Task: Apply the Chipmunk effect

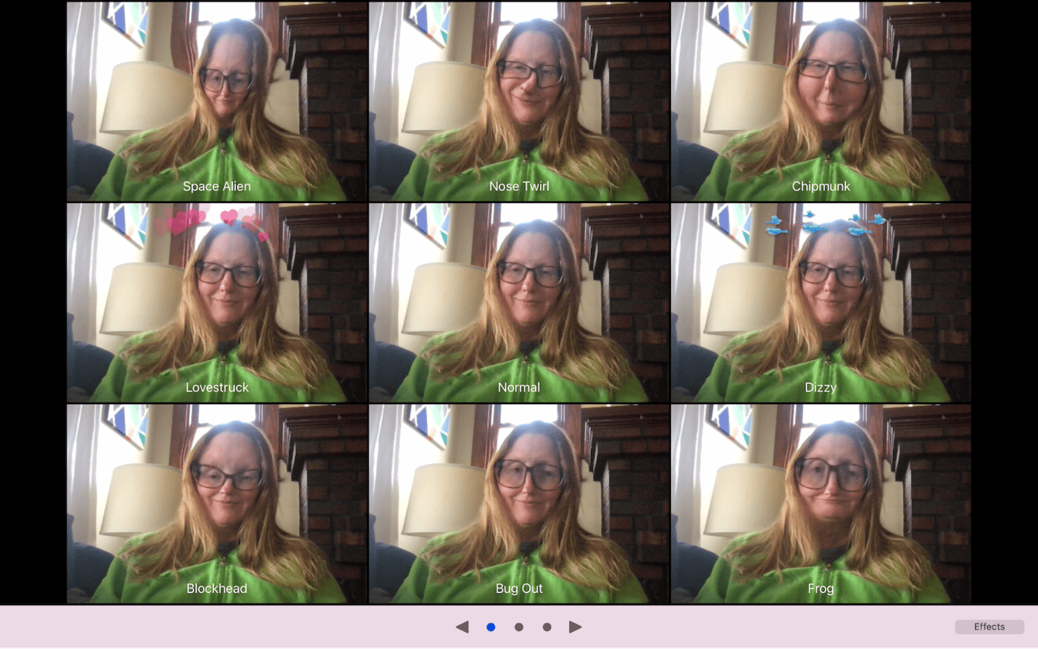Action: 821,101
